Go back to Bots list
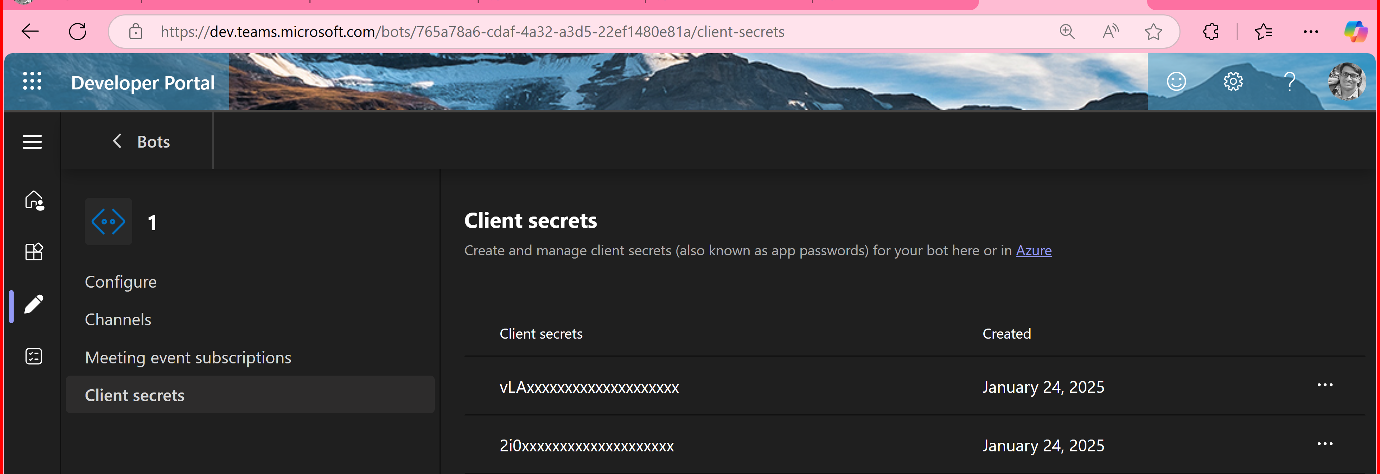 click(142, 142)
